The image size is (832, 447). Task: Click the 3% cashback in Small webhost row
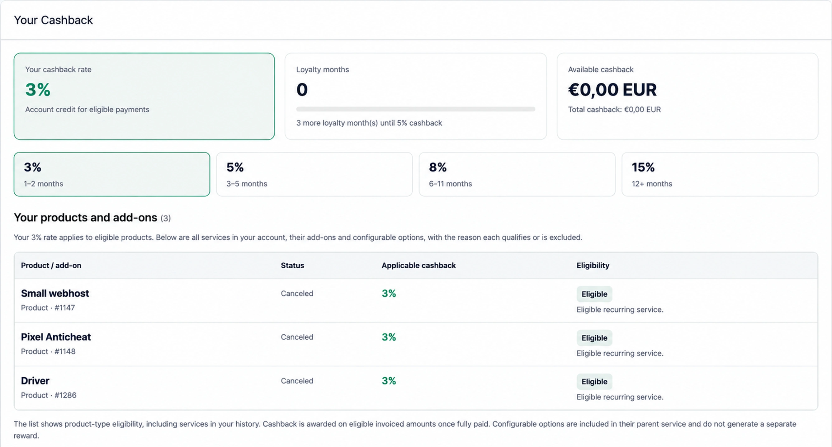(x=389, y=293)
